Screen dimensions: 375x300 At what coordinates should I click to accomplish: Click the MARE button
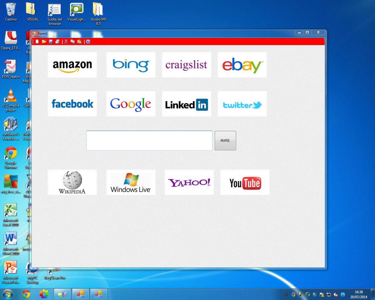pyautogui.click(x=225, y=141)
